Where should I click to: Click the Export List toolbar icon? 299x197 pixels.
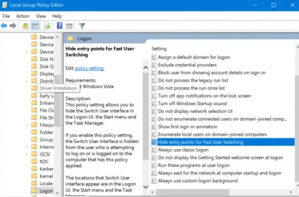pos(47,25)
